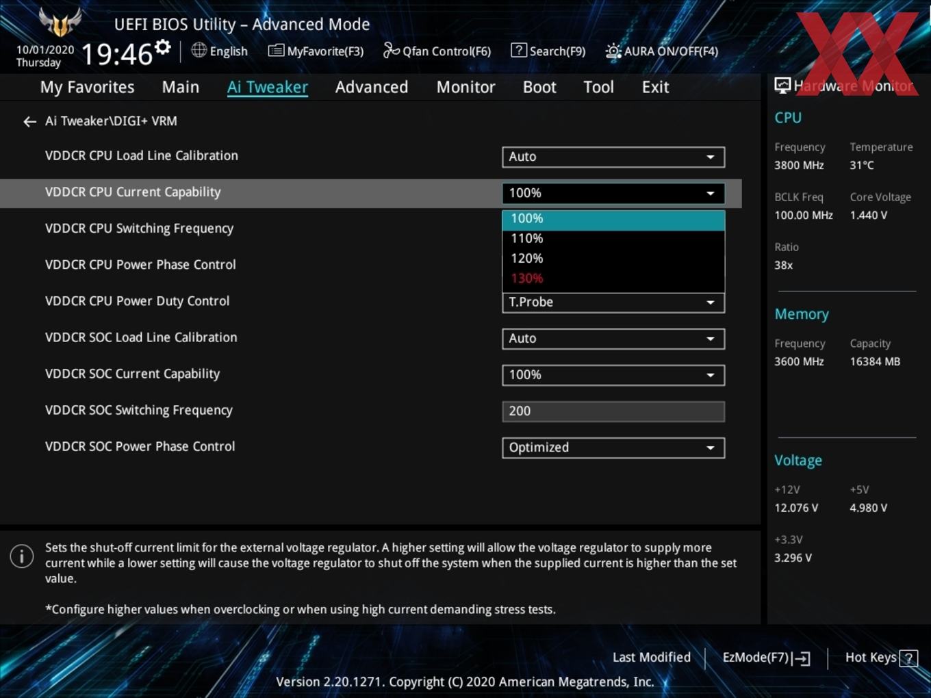Switch to EzMode(F7)

coord(767,658)
